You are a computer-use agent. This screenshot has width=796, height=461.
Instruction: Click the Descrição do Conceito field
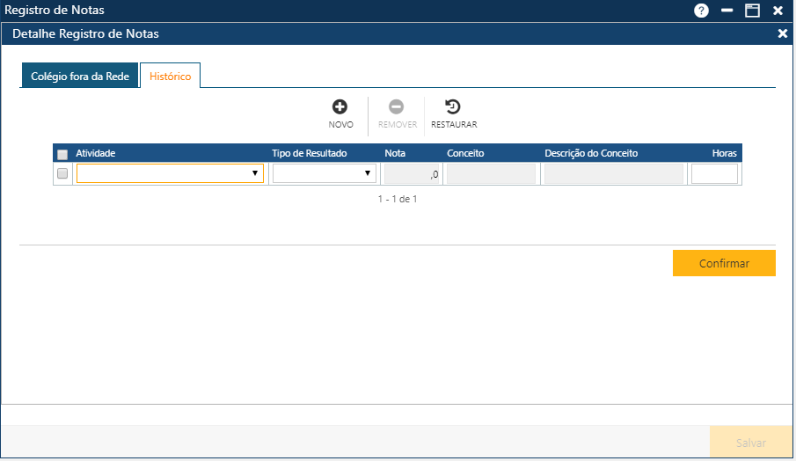613,173
